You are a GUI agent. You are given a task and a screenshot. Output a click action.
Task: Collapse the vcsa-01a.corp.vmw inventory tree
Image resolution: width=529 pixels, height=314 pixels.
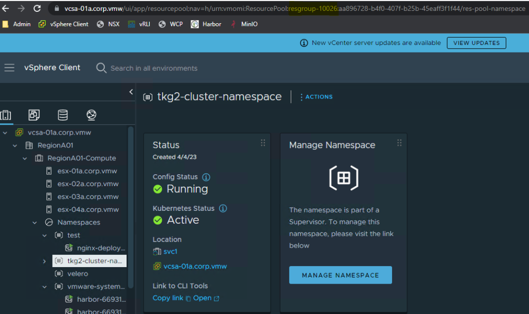(5, 132)
